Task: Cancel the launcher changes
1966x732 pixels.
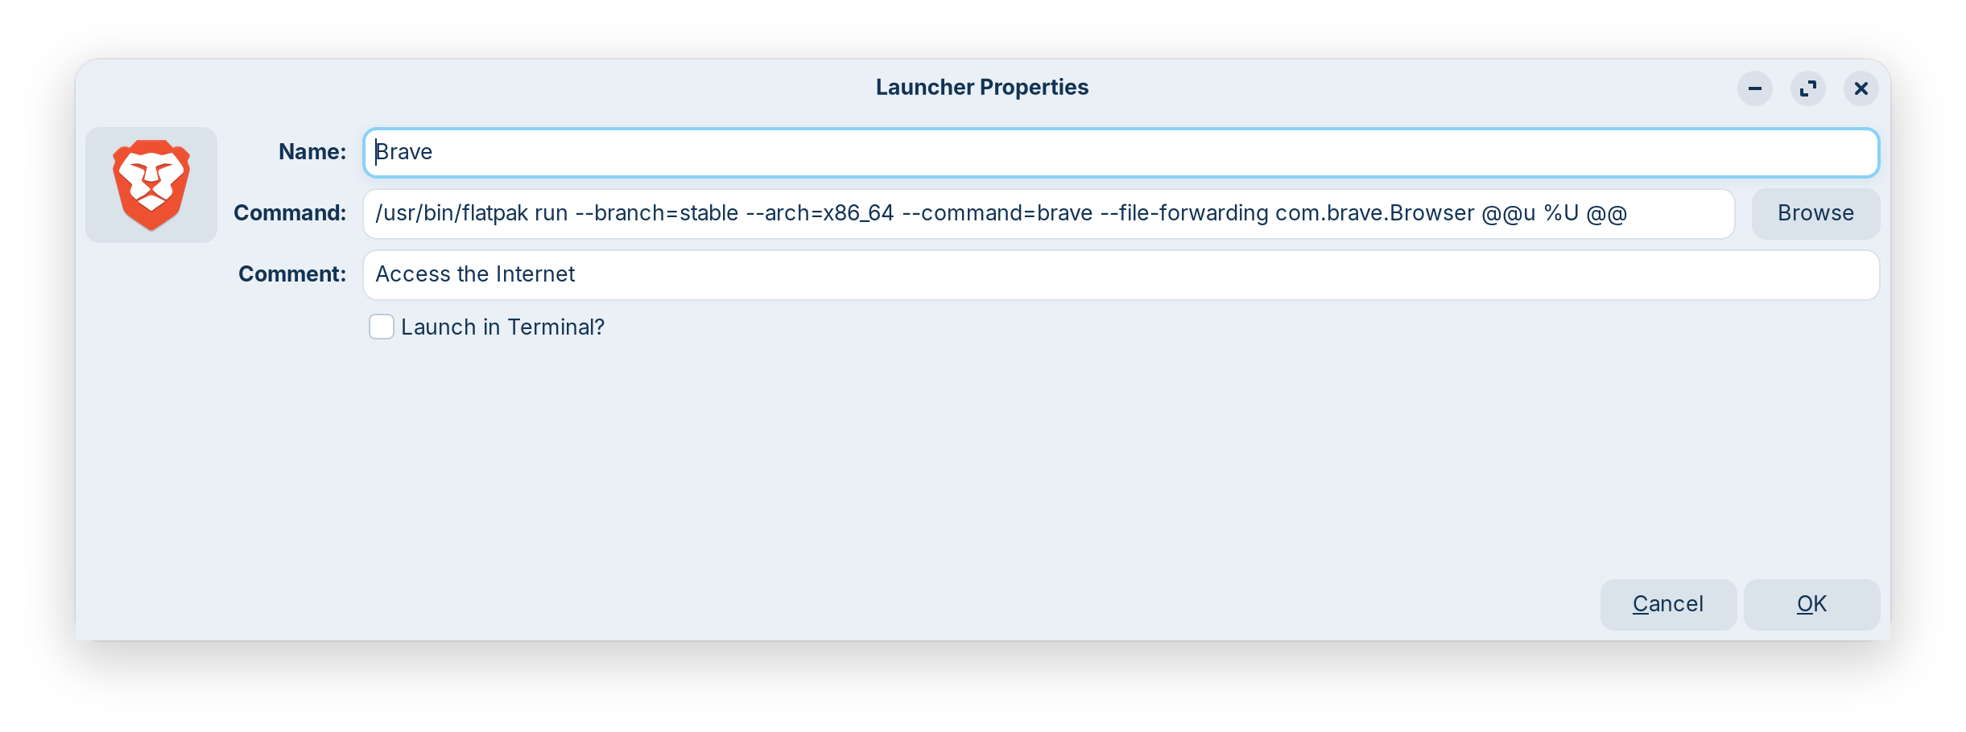Action: coord(1668,604)
